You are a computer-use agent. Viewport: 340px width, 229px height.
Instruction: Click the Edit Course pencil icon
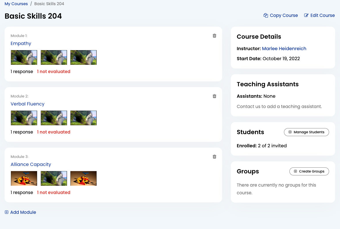[306, 15]
